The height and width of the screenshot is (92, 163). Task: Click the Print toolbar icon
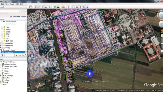click(x=77, y=7)
